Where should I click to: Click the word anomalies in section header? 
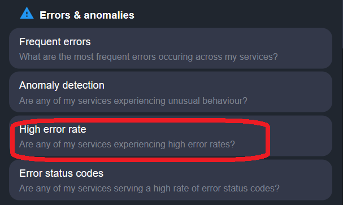pos(109,15)
